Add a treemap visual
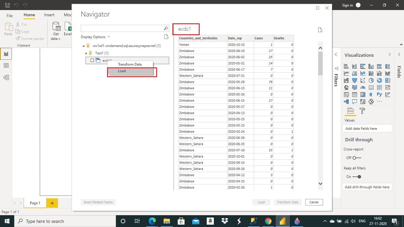 tap(388, 80)
